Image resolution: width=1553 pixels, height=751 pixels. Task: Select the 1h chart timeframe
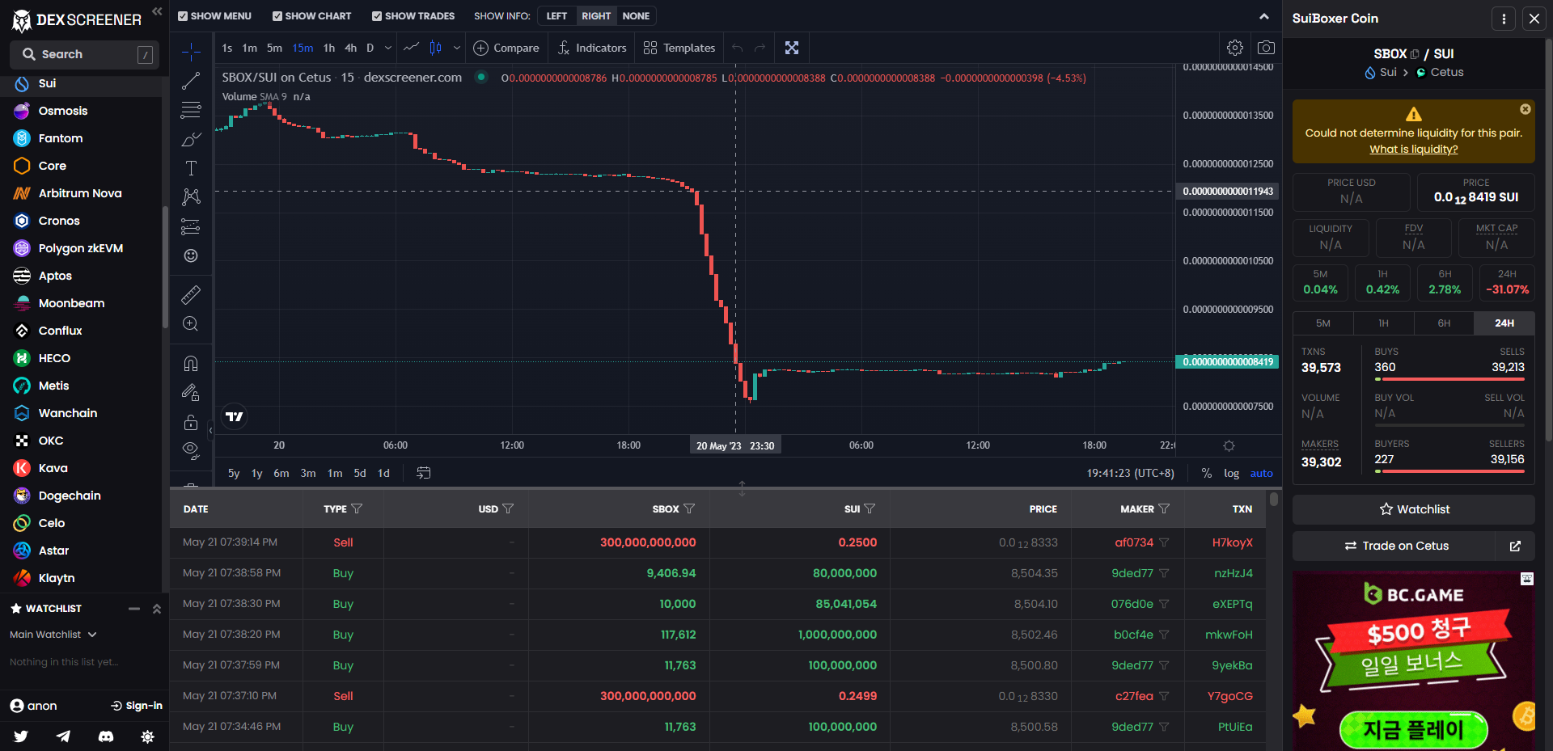329,48
